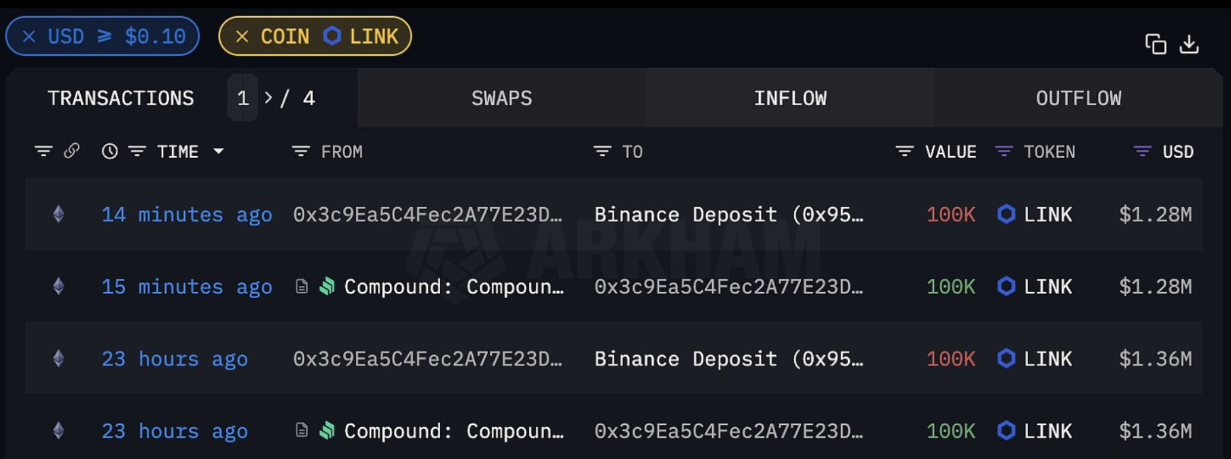
Task: Click the purple filter icon beside TOKEN
Action: pyautogui.click(x=1003, y=151)
